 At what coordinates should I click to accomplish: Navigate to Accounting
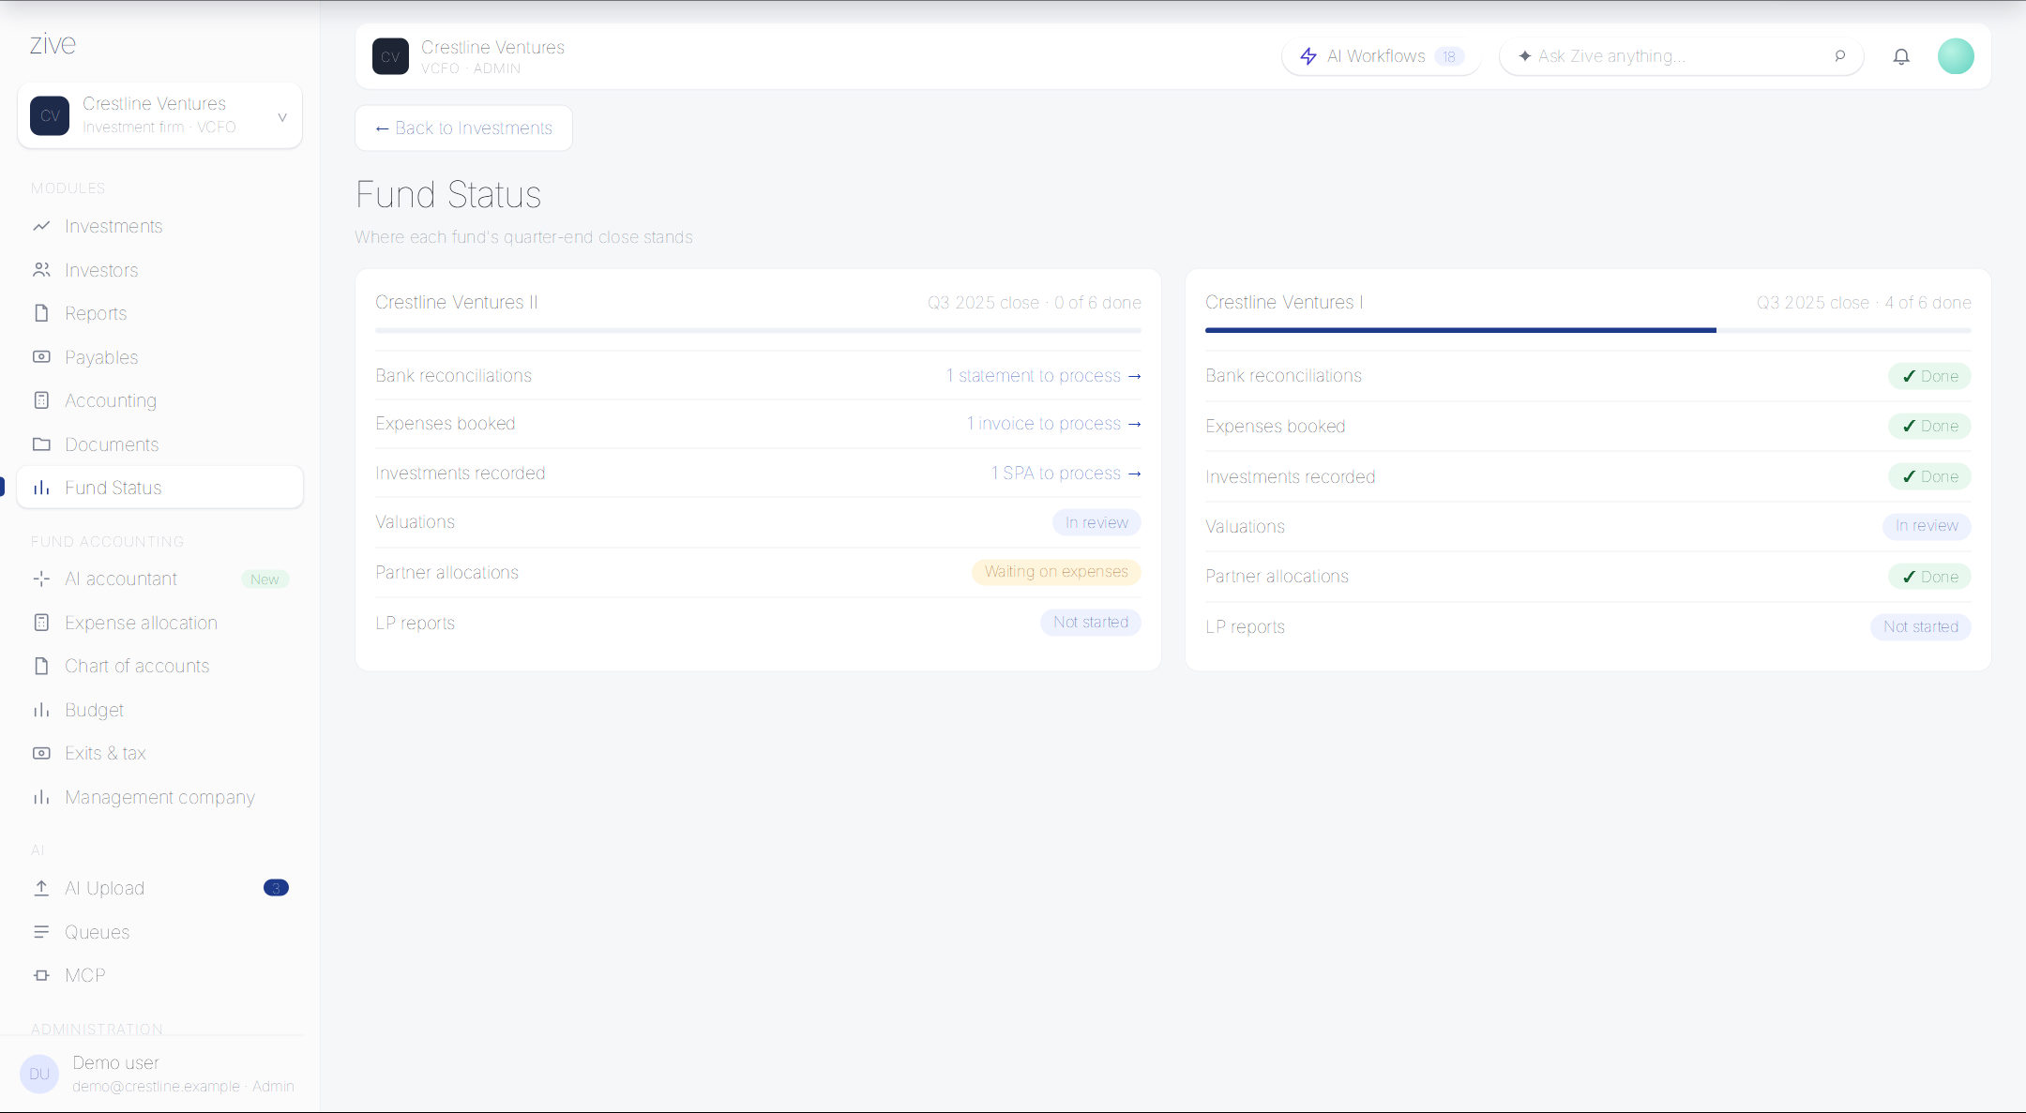click(x=159, y=400)
